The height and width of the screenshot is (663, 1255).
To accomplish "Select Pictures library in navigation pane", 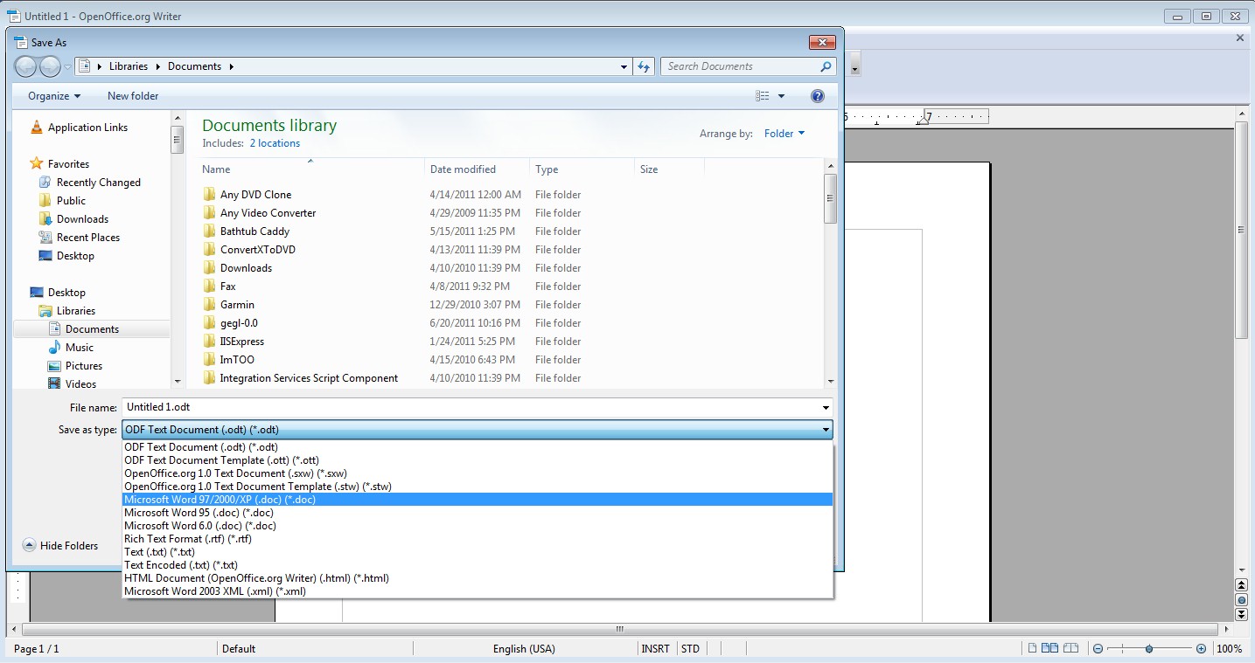I will click(84, 366).
